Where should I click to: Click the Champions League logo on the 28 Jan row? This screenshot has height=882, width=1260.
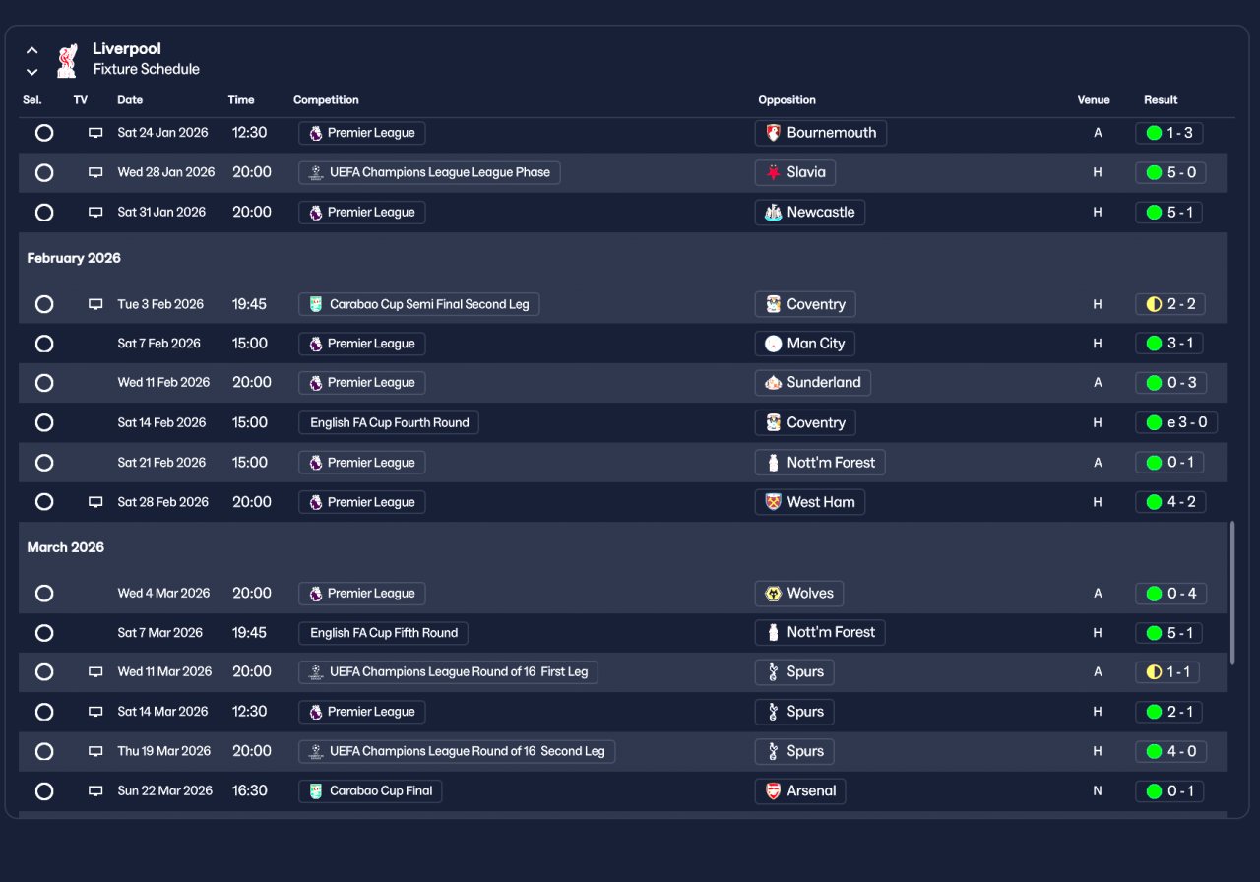(316, 172)
